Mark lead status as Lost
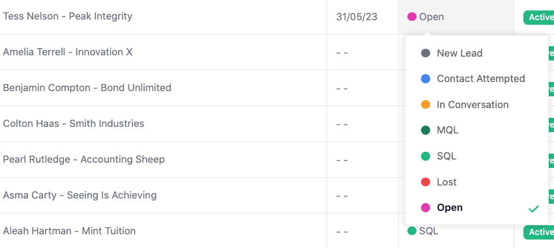Screen dimensions: 554x248 coord(476,182)
